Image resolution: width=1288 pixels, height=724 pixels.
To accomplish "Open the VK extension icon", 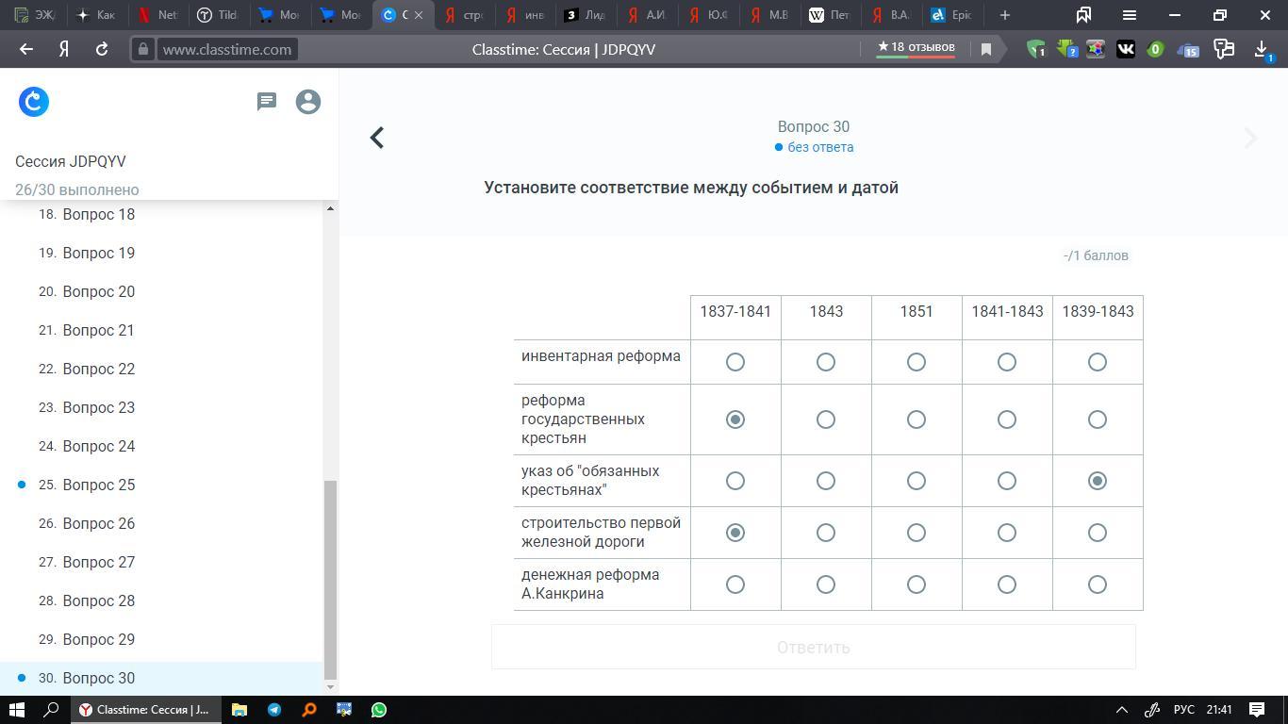I will coord(1126,49).
